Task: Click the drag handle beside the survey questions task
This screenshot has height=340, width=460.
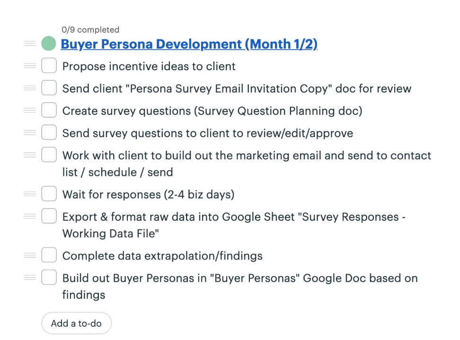Action: [x=29, y=110]
